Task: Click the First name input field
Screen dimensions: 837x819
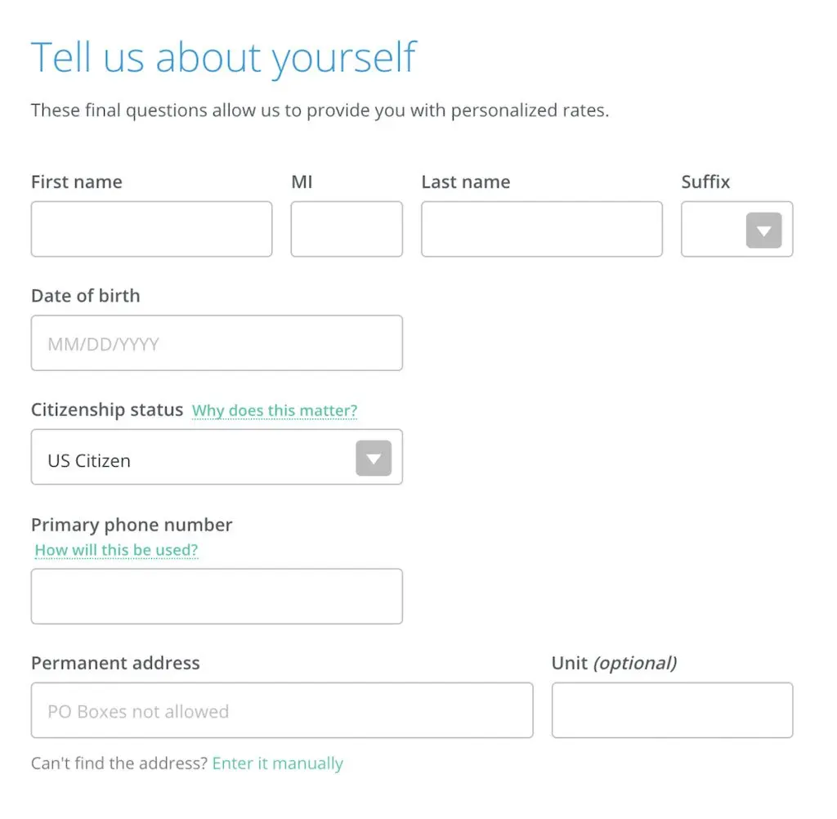Action: [x=151, y=230]
